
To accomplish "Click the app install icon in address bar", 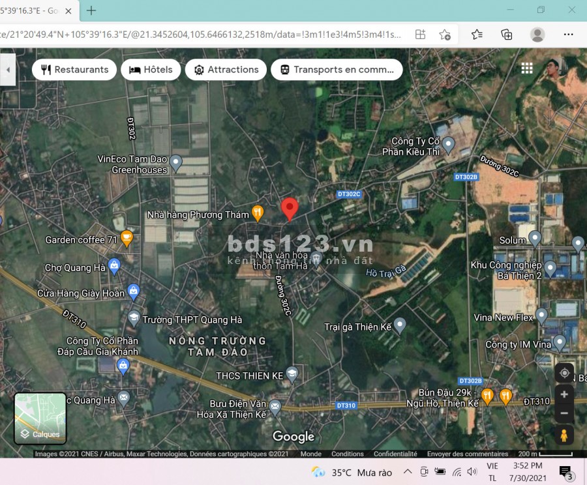I will click(421, 35).
